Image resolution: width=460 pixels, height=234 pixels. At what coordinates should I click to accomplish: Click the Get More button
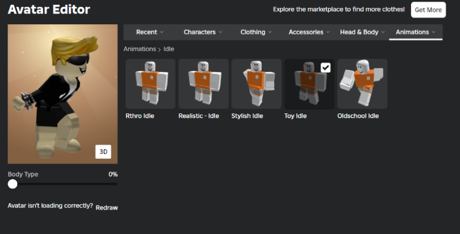pos(428,10)
